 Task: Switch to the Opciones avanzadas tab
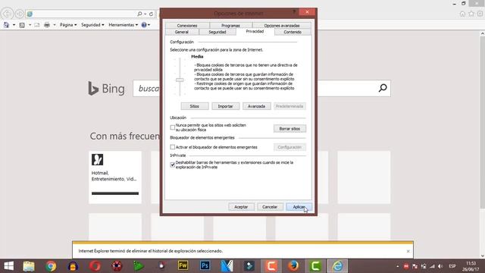[x=282, y=25]
